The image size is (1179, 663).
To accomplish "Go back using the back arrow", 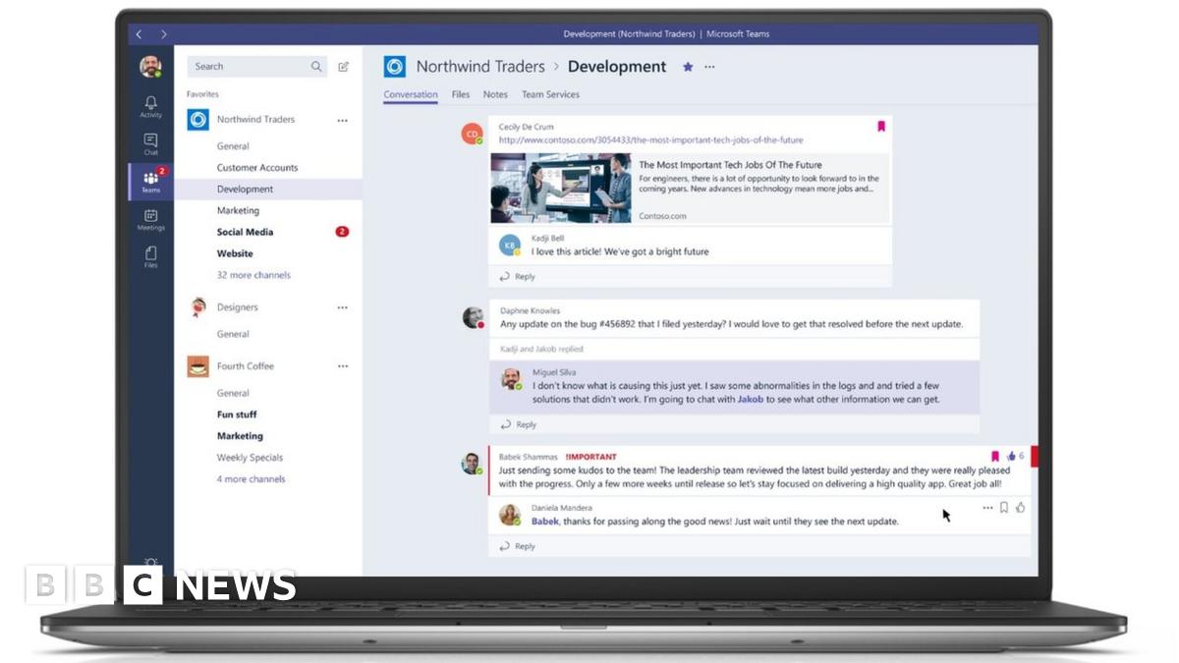I will (140, 34).
